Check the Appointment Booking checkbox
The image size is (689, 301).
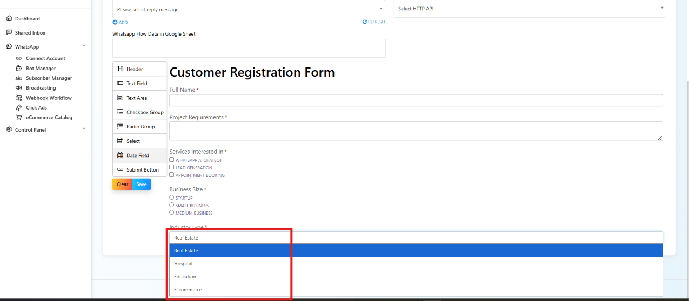(172, 175)
